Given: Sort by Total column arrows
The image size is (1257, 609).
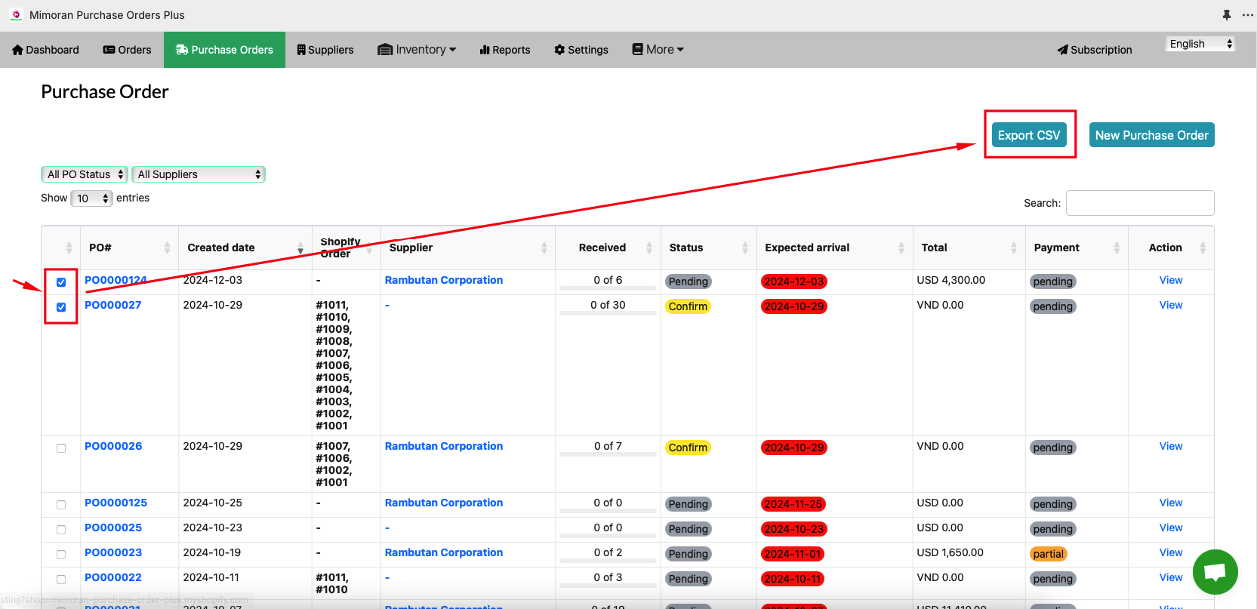Looking at the screenshot, I should (x=1014, y=248).
